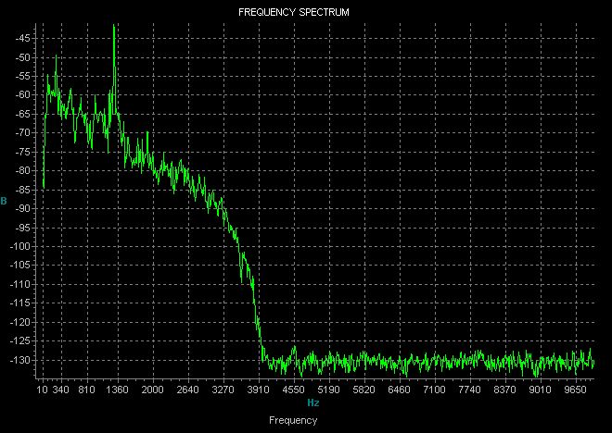Click the 6460 x-axis label
The image size is (612, 433).
point(399,390)
